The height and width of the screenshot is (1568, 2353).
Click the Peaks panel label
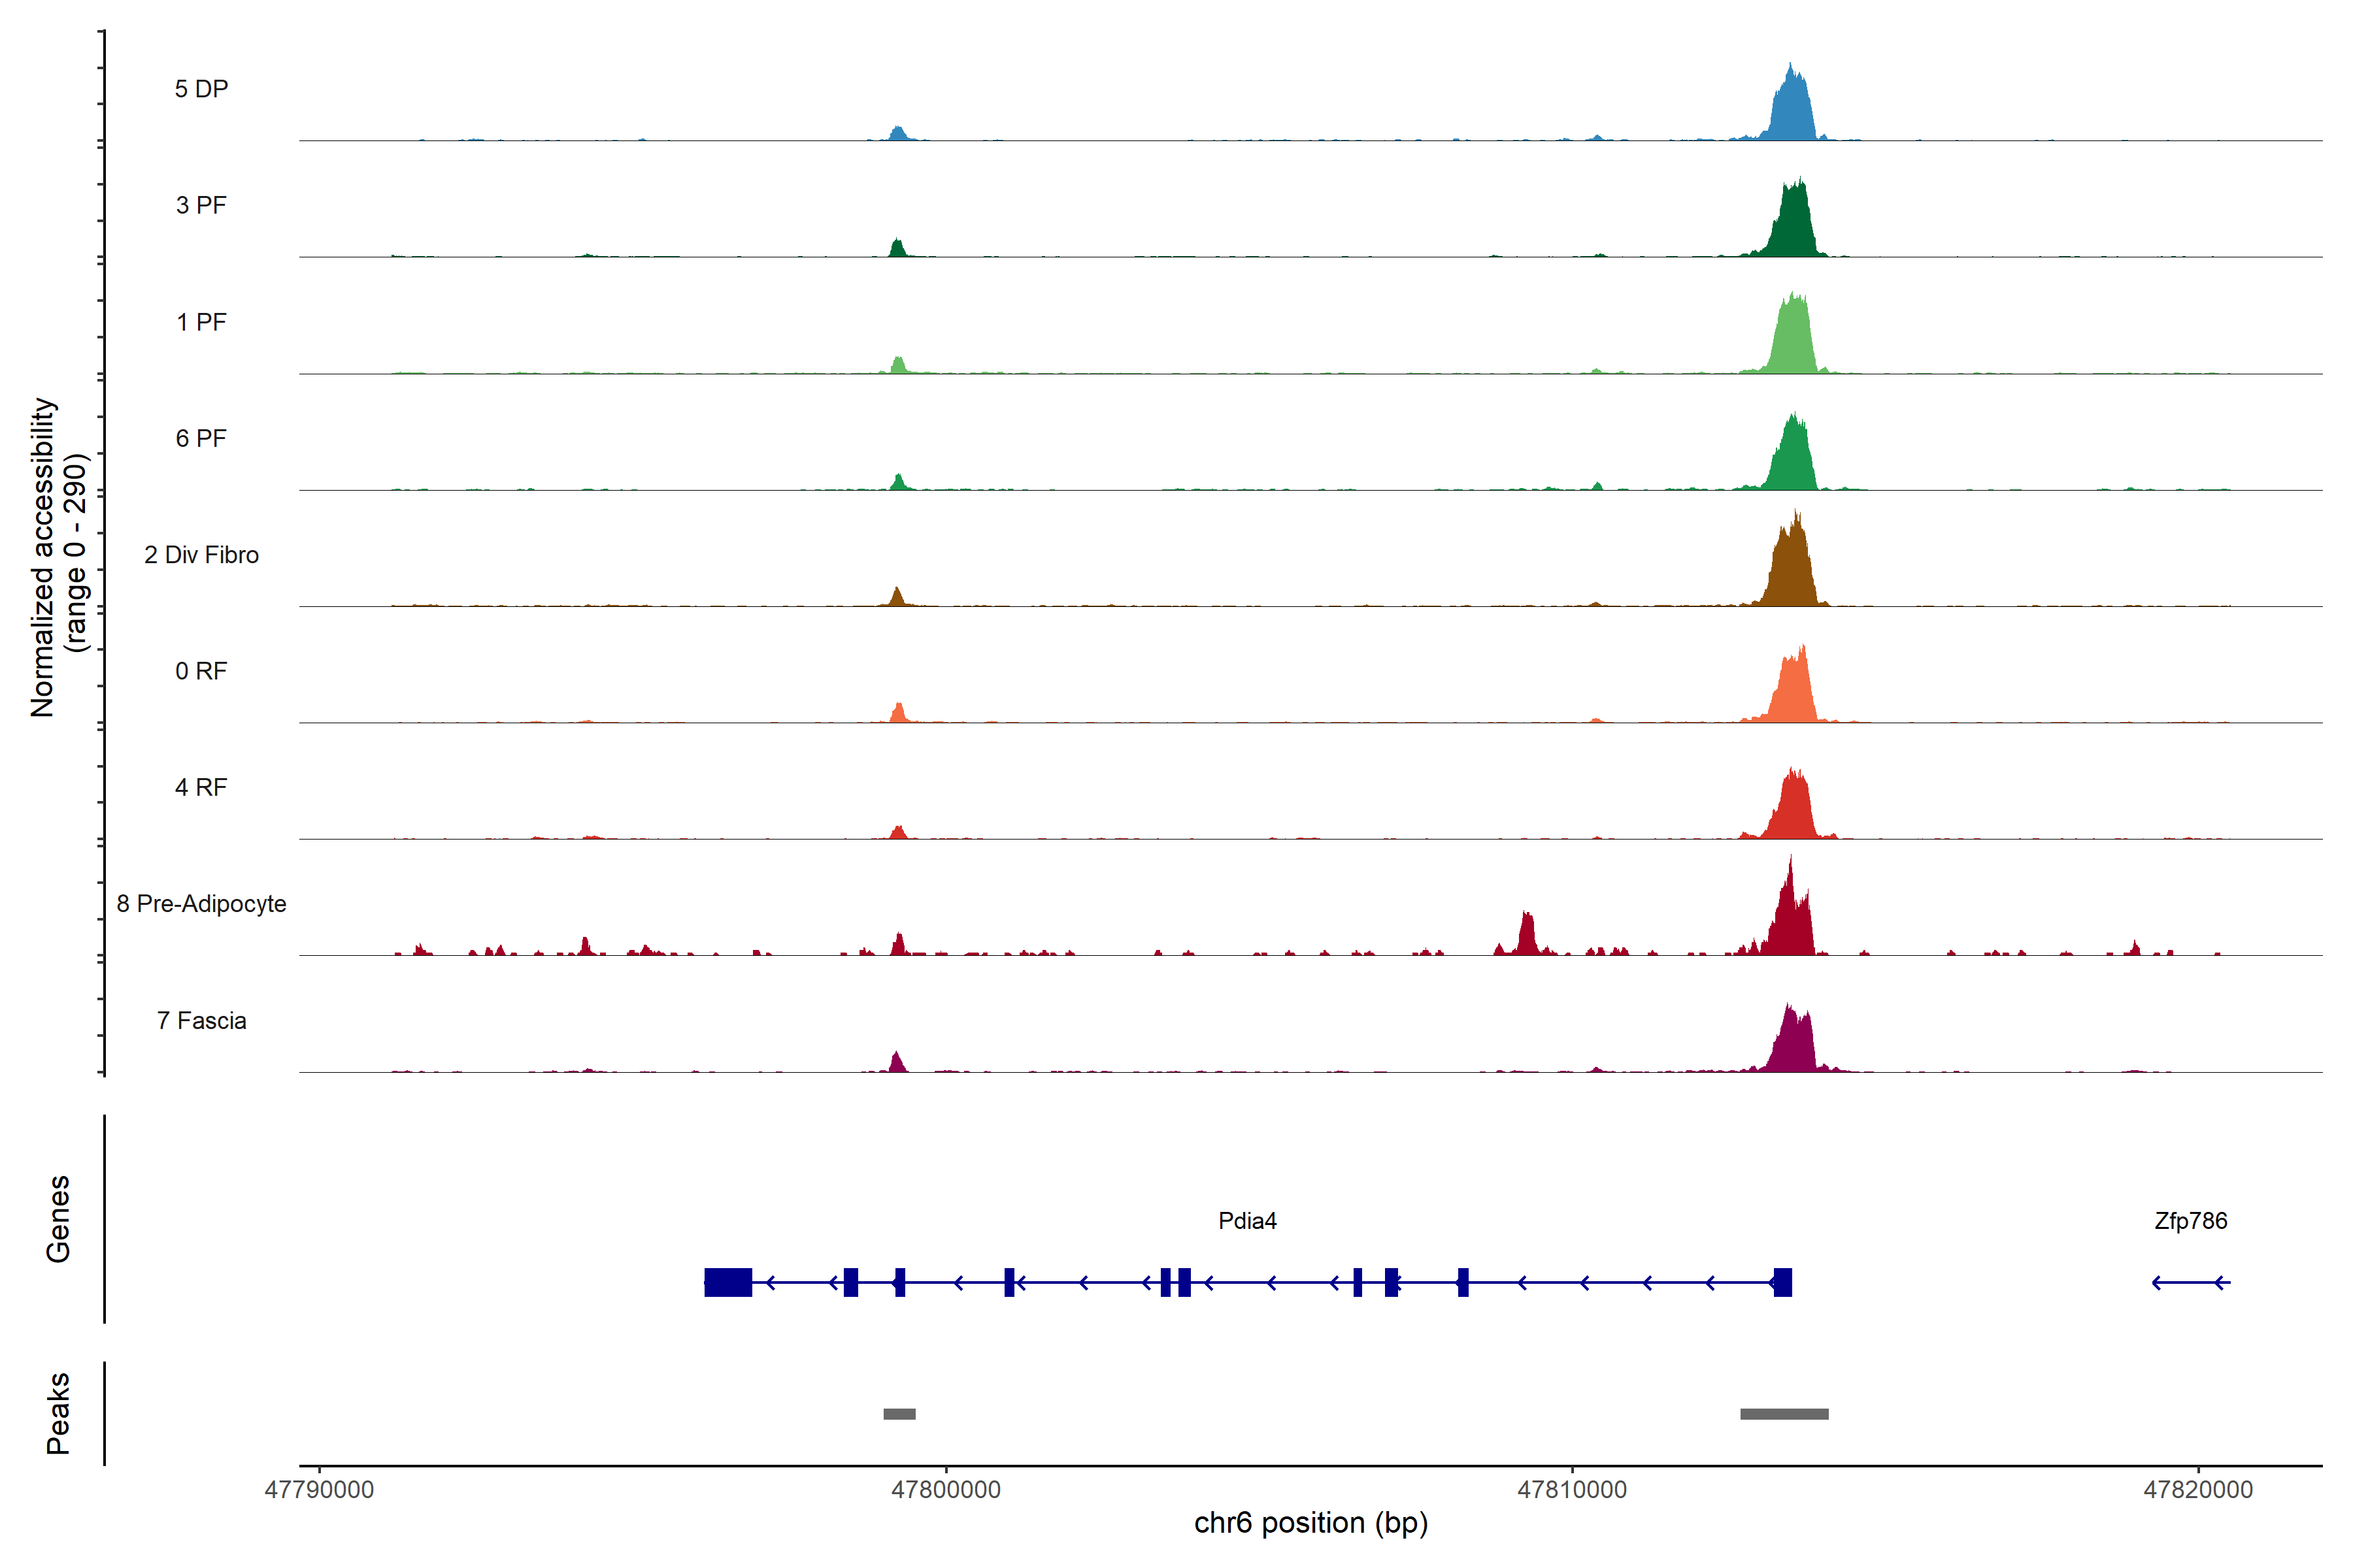58,1412
